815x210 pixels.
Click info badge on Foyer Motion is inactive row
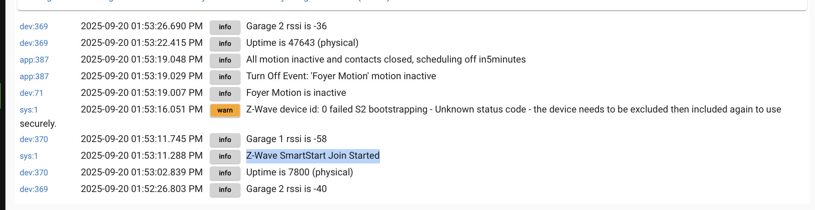(225, 94)
